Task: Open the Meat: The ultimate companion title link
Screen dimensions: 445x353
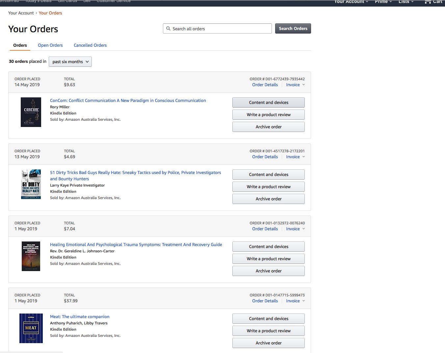Action: (x=80, y=317)
